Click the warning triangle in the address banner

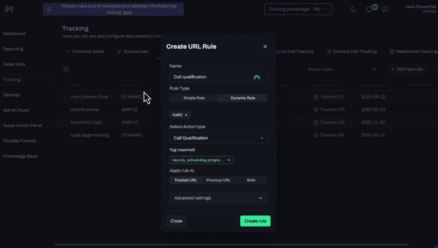tap(49, 9)
